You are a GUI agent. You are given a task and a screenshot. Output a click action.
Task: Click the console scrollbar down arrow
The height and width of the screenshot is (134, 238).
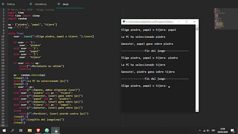(197, 110)
